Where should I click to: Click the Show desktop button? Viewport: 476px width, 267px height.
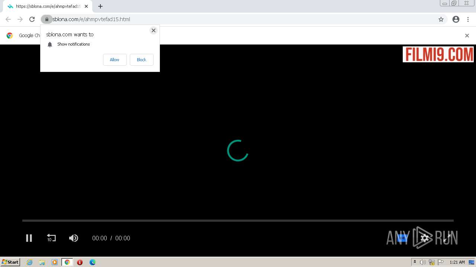click(x=472, y=262)
